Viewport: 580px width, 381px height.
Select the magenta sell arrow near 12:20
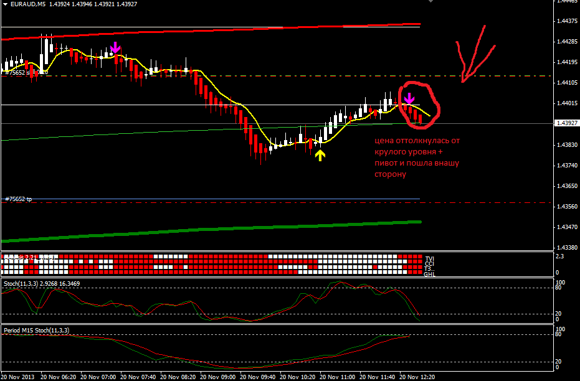point(409,98)
